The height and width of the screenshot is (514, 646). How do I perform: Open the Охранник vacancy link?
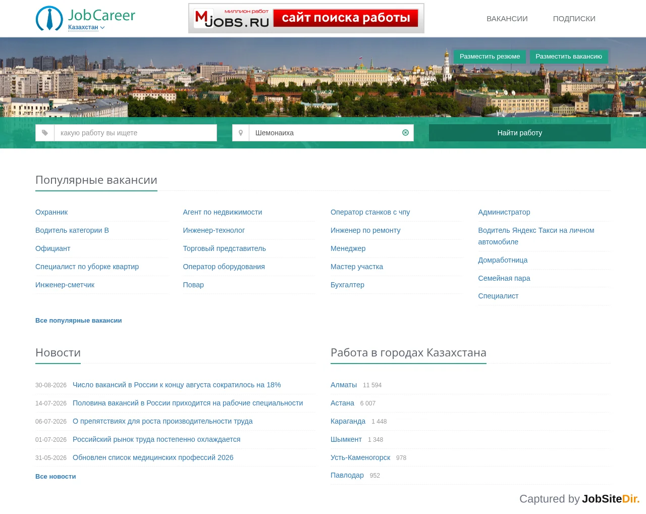coord(51,212)
